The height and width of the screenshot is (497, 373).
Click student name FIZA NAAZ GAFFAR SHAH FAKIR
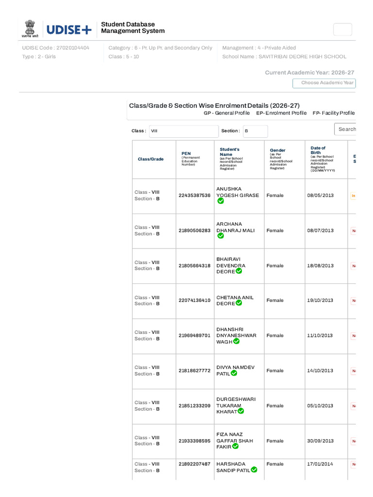point(235,441)
